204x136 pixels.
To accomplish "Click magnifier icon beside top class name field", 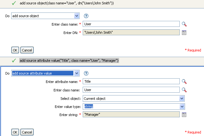I will pyautogui.click(x=184, y=24).
